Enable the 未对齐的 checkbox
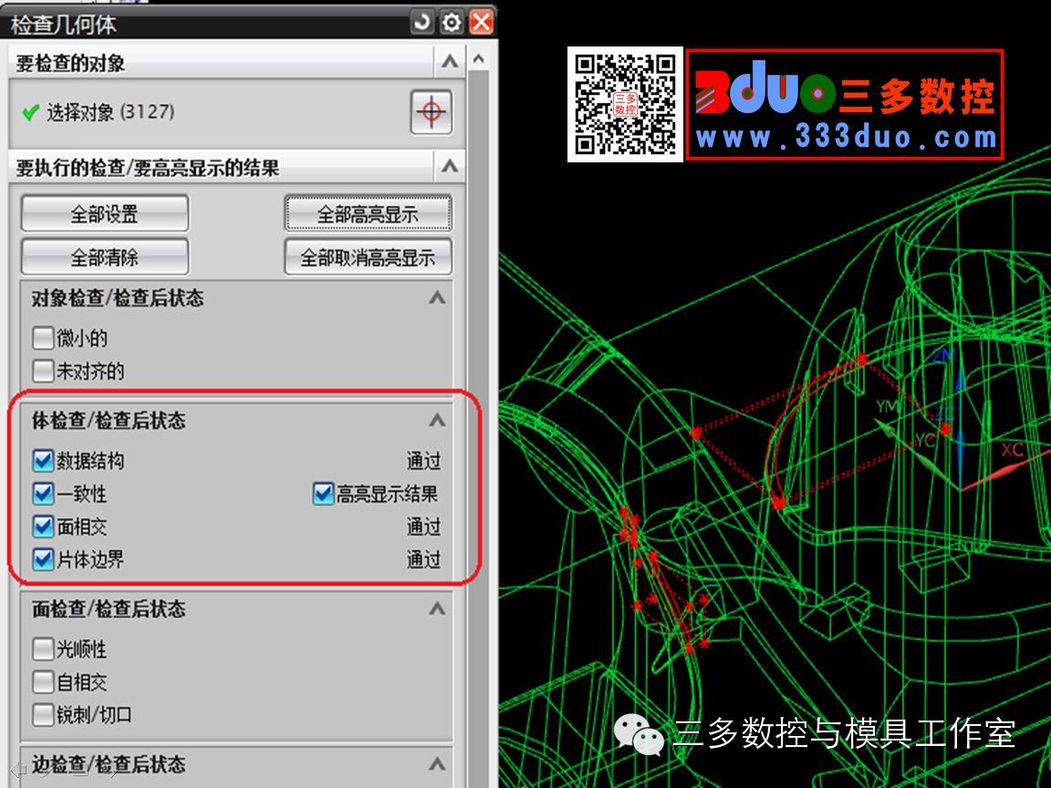 (43, 370)
